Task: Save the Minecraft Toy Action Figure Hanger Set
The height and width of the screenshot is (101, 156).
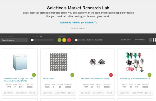Action: [x=148, y=93]
